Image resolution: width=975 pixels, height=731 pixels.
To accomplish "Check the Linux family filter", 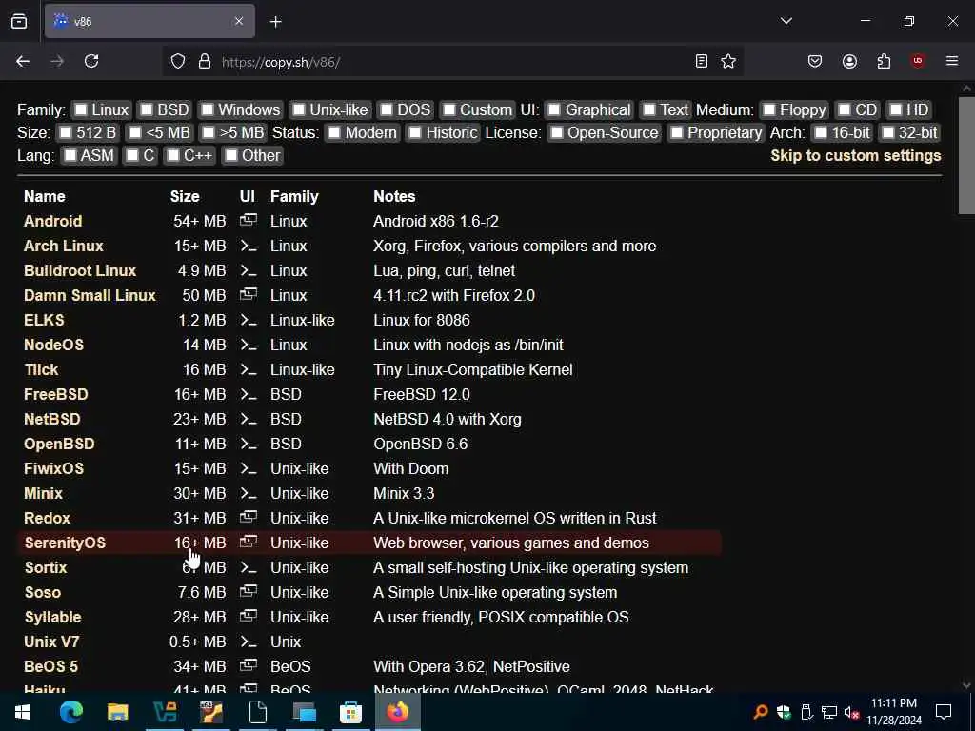I will click(x=81, y=110).
